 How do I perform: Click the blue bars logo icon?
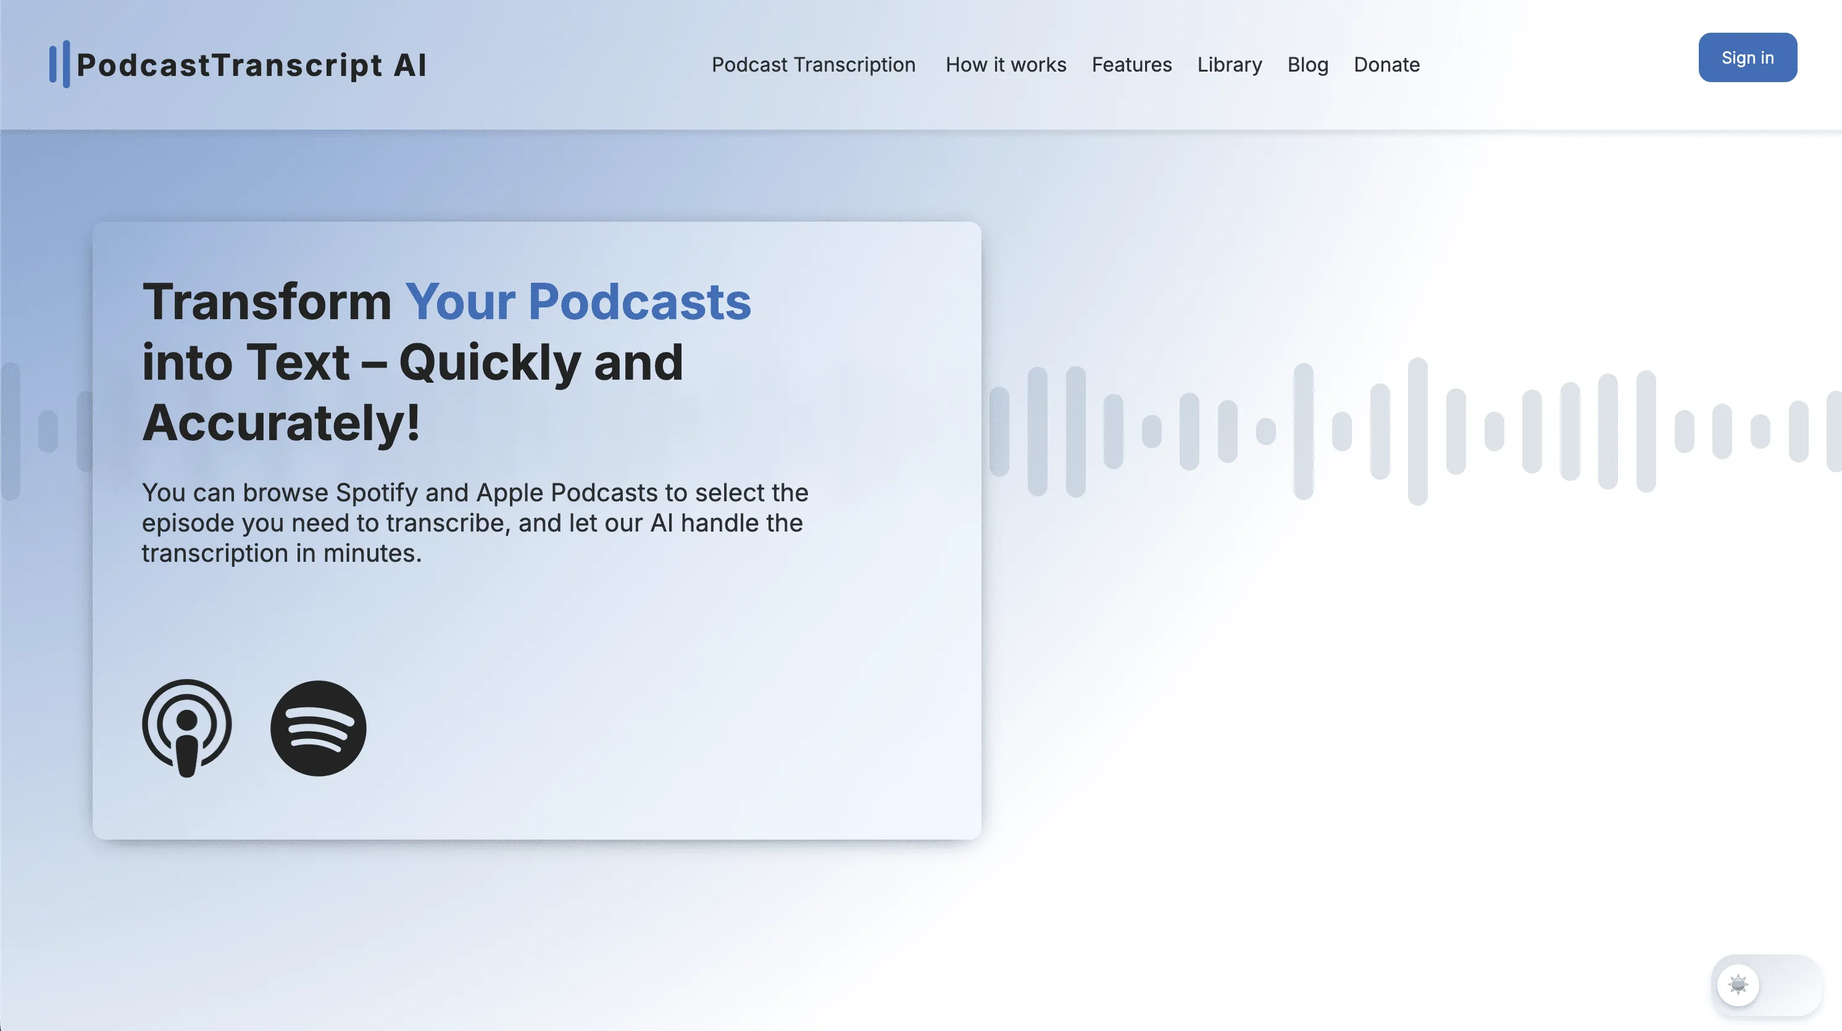tap(59, 64)
